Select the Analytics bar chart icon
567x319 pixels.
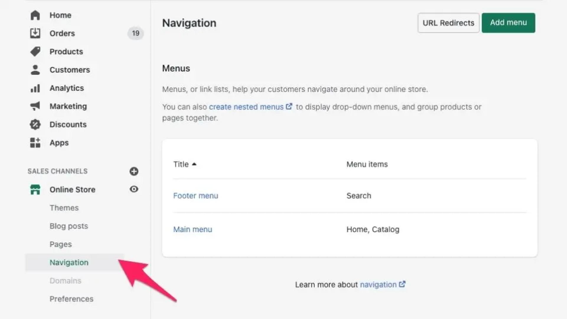pos(35,88)
